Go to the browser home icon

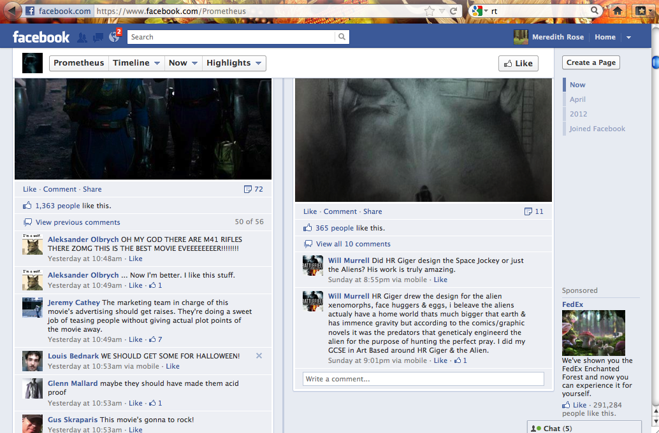(616, 11)
